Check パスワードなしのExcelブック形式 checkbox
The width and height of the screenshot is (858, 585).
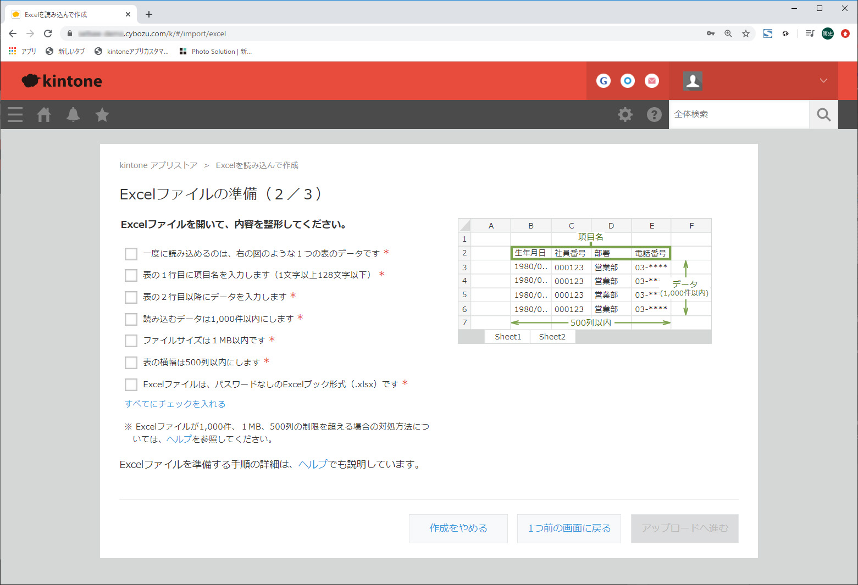pyautogui.click(x=131, y=385)
